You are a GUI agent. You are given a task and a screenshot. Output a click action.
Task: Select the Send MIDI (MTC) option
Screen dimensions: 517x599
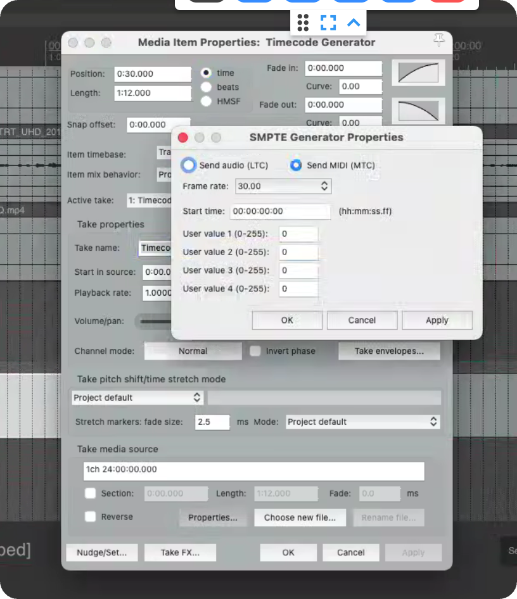pos(296,165)
